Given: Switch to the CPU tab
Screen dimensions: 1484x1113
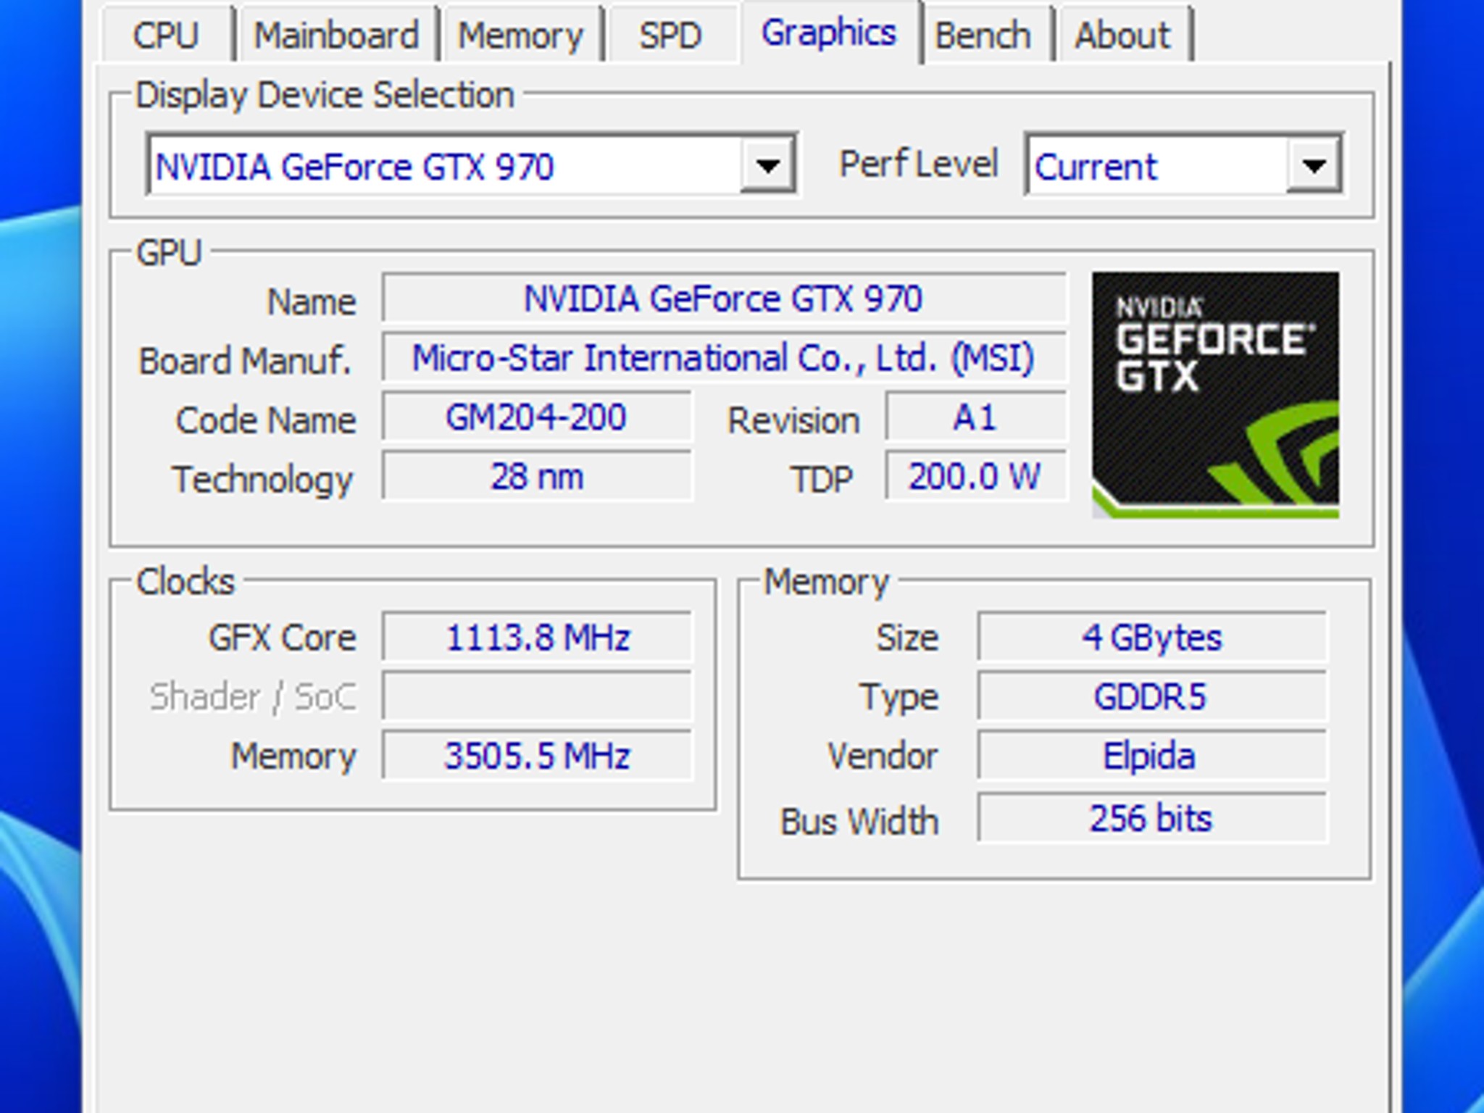Looking at the screenshot, I should 166,35.
